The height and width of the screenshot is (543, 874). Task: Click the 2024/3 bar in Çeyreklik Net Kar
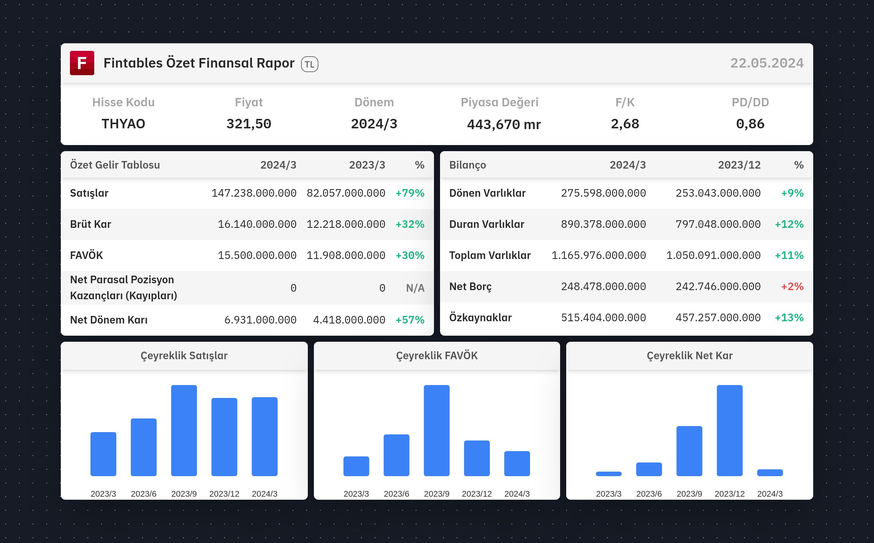click(x=770, y=473)
